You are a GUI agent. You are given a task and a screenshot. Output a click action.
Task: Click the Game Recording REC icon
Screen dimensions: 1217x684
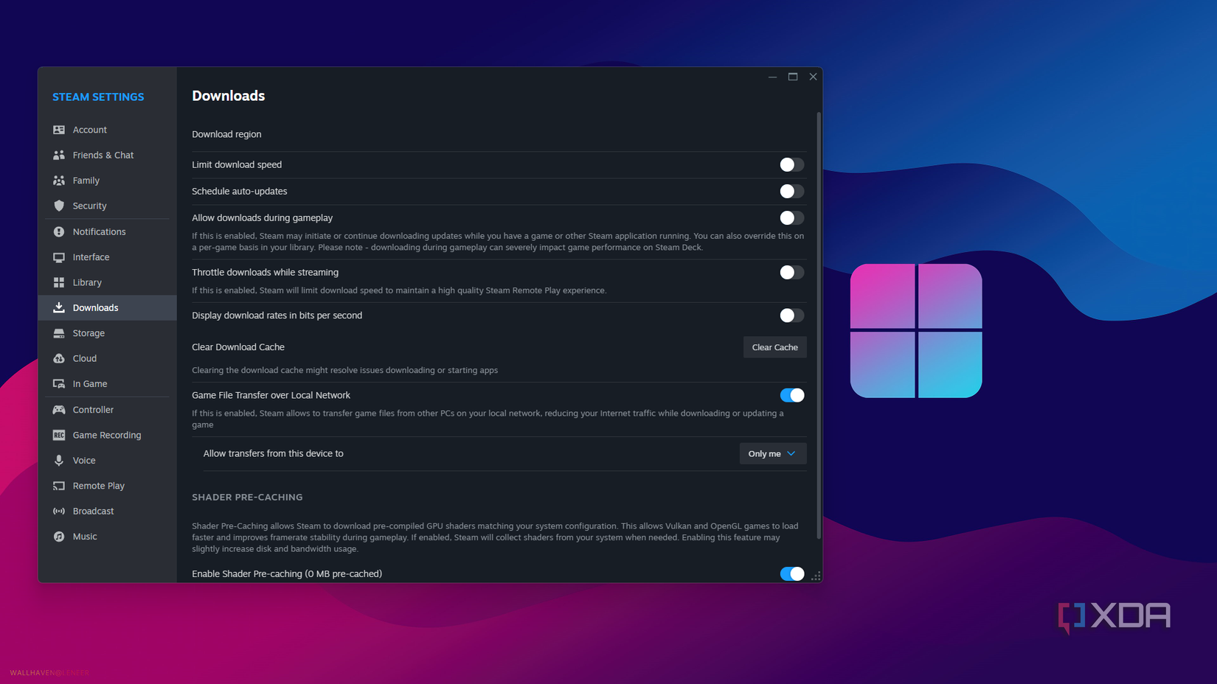tap(59, 435)
